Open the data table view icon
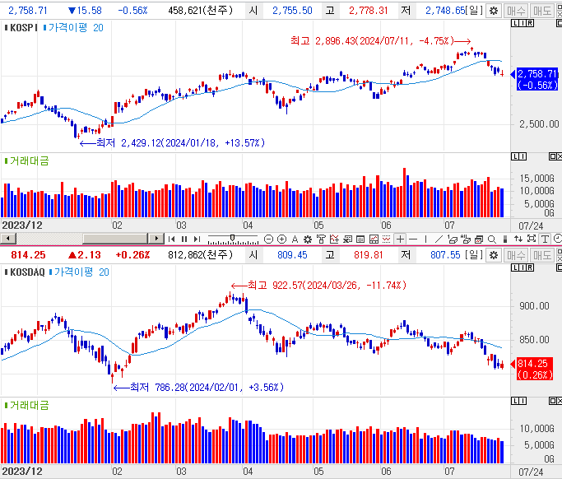 pos(360,239)
